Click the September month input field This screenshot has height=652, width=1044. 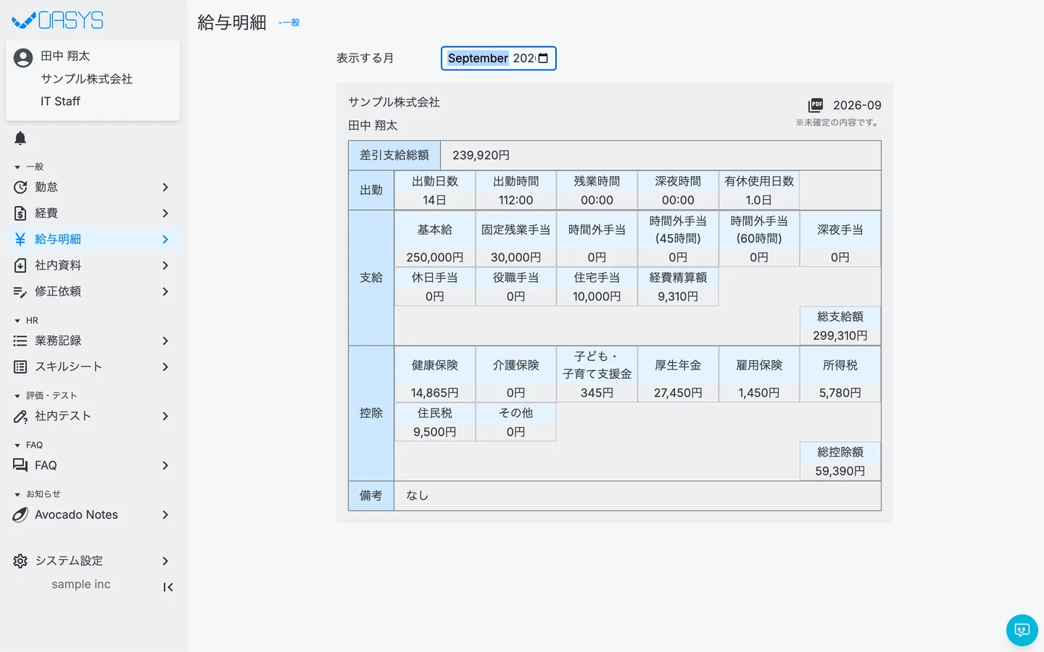click(499, 58)
